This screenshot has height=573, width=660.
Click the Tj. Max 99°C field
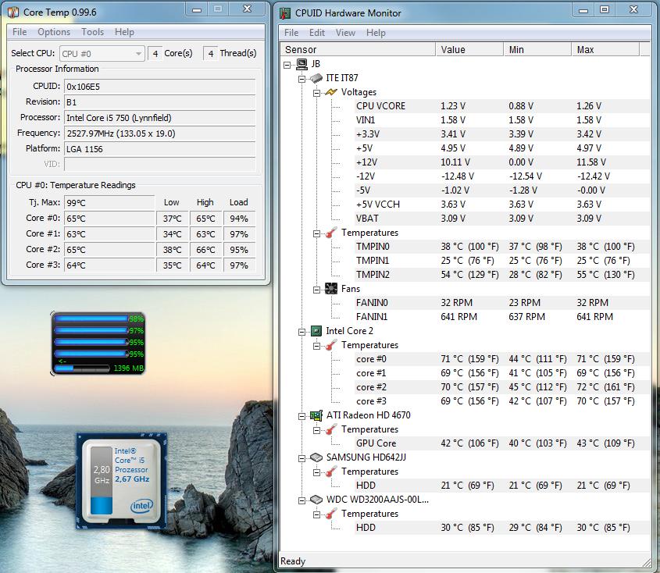(109, 203)
